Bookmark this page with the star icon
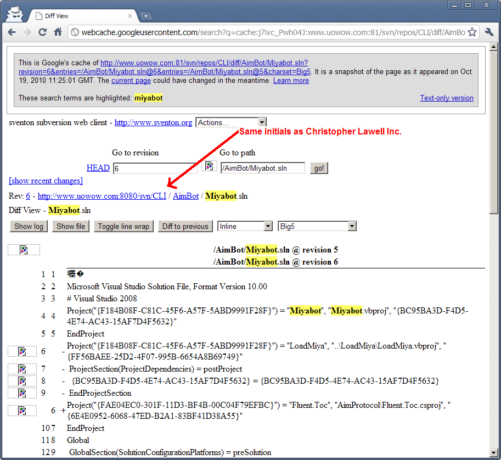 (472, 32)
